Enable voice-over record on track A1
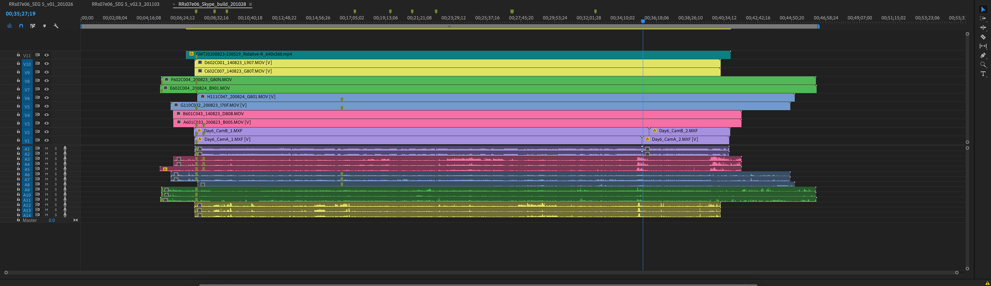The height and width of the screenshot is (286, 991). point(65,148)
